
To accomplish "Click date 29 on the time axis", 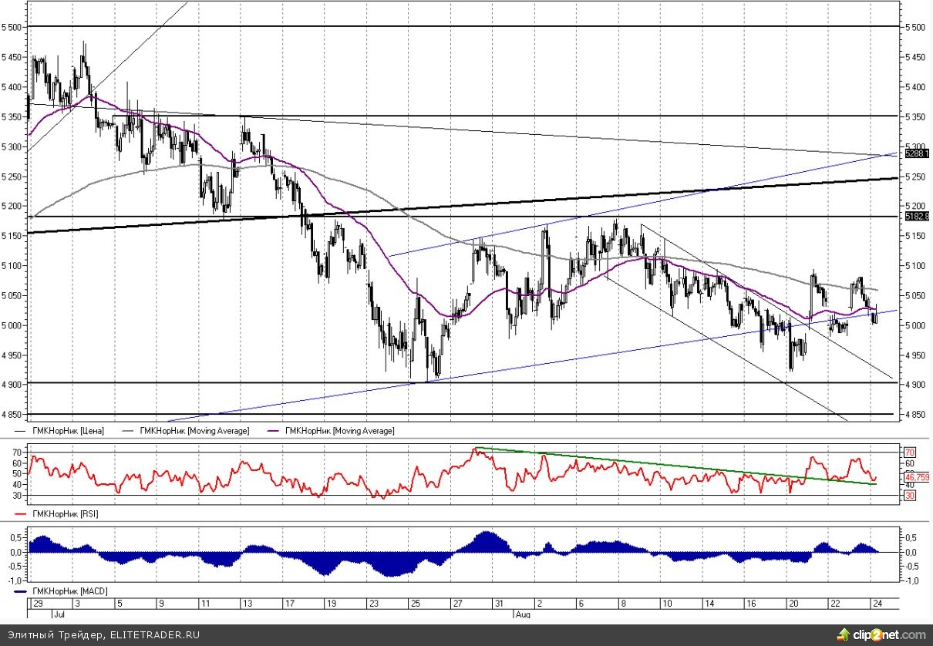I will tap(35, 604).
